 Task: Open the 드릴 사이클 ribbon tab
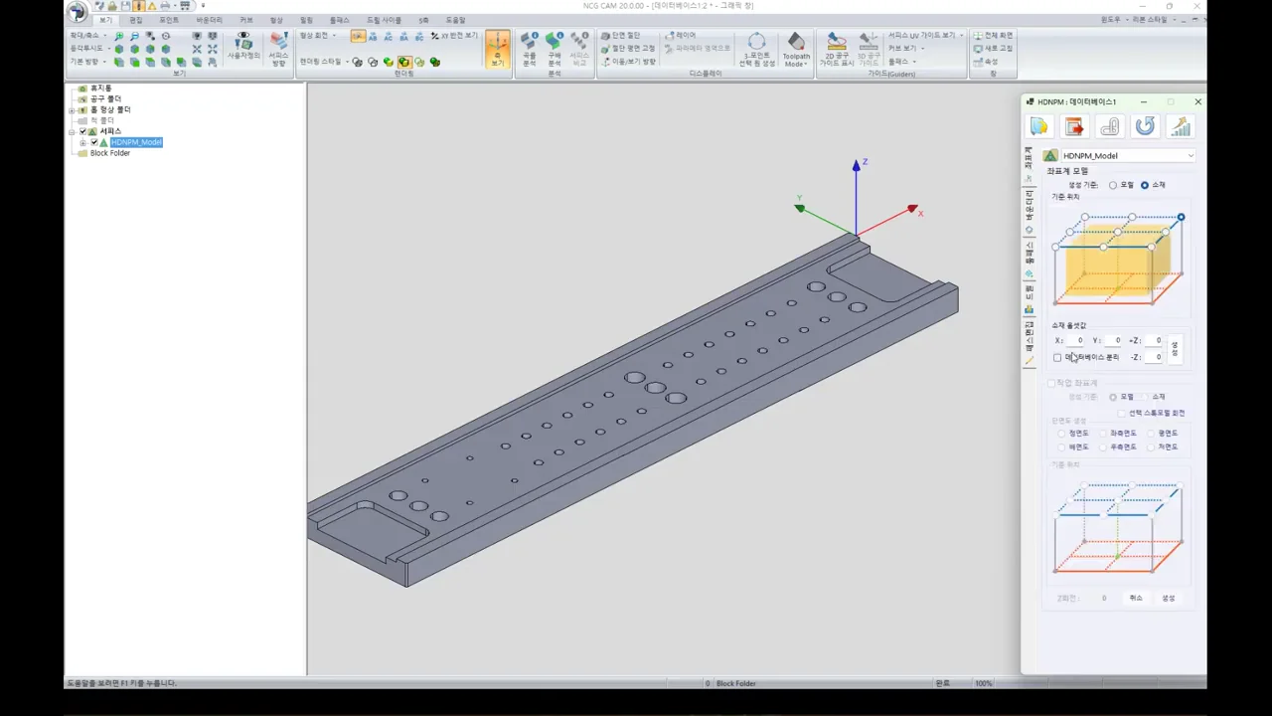pyautogui.click(x=384, y=20)
